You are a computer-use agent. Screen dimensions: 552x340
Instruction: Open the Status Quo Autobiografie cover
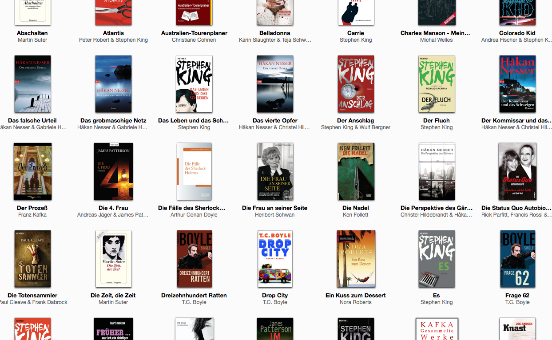coord(517,171)
